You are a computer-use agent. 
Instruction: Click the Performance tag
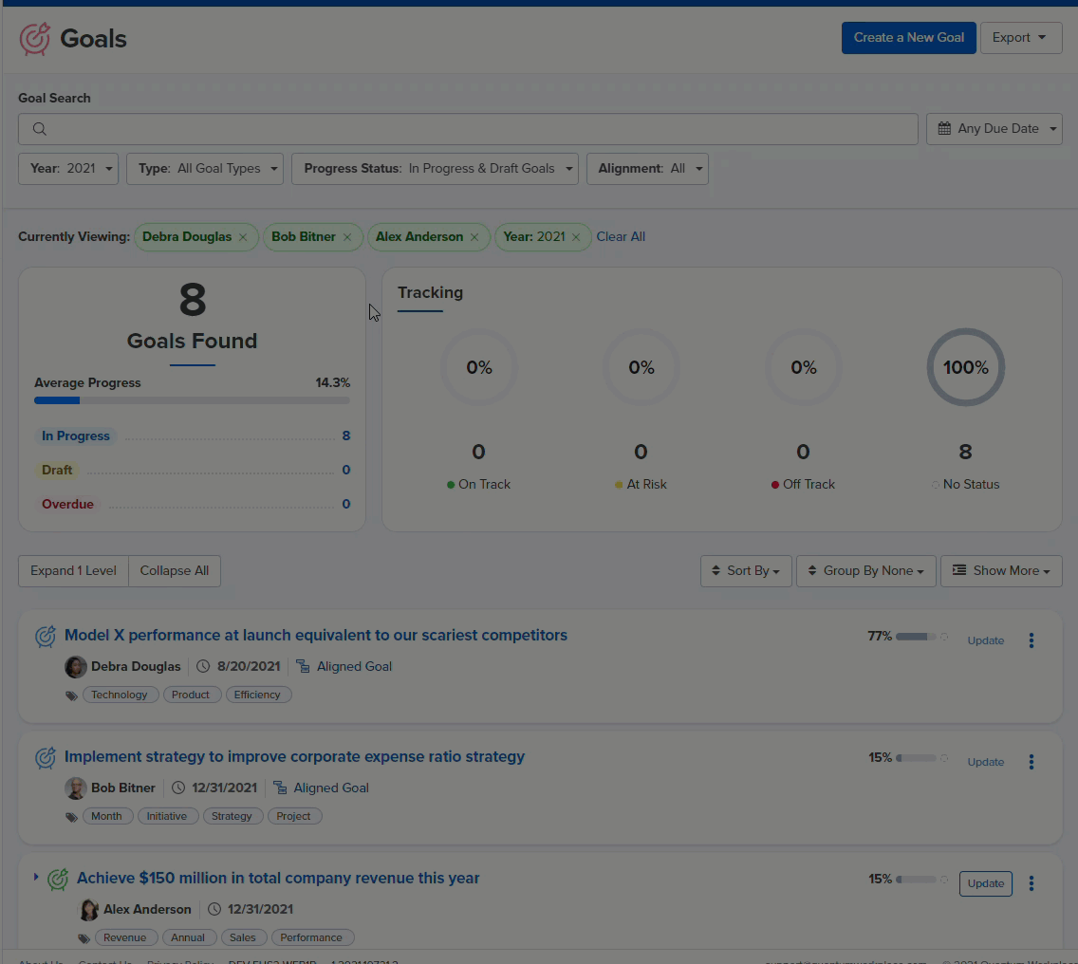(311, 937)
